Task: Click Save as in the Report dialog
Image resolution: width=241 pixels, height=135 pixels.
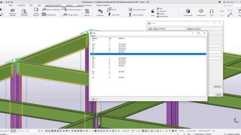Action: [190, 29]
